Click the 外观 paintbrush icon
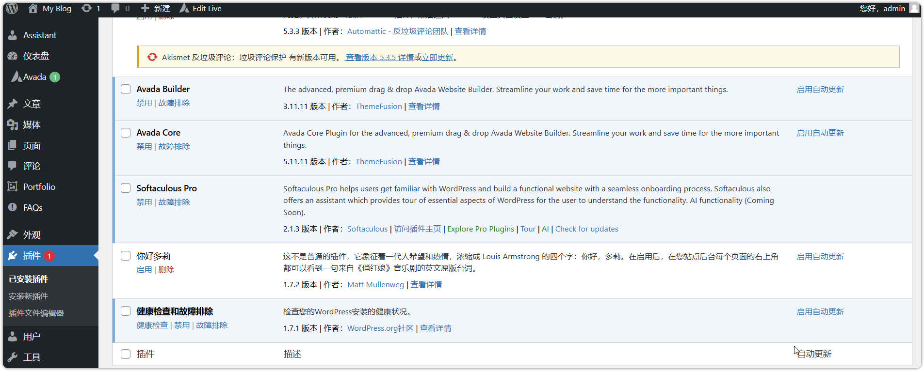This screenshot has height=371, width=924. [13, 235]
